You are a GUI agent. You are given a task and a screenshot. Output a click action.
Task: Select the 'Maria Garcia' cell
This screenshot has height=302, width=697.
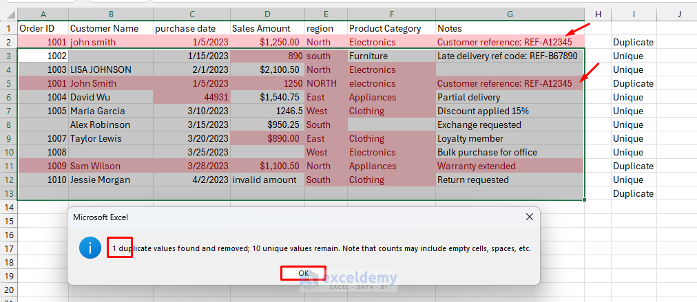111,111
